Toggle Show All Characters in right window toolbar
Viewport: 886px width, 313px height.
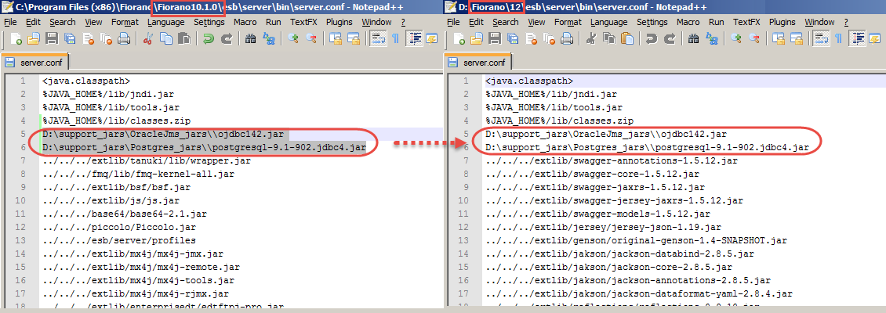(838, 38)
